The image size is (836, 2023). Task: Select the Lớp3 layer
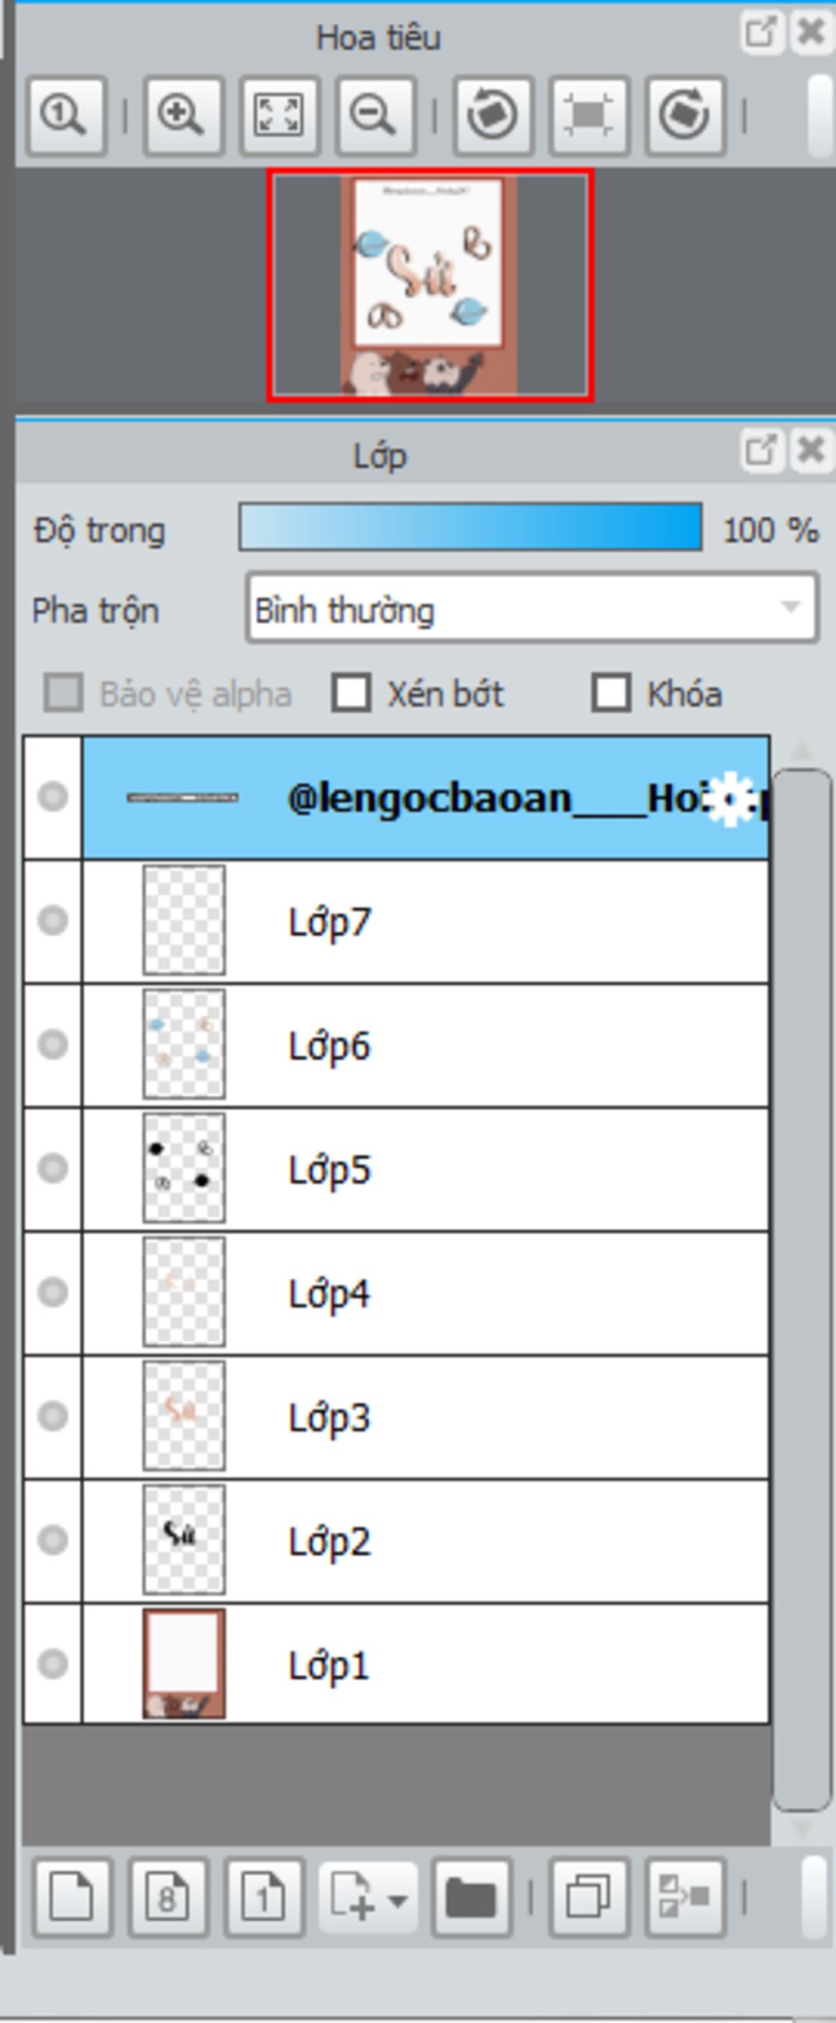[425, 1417]
